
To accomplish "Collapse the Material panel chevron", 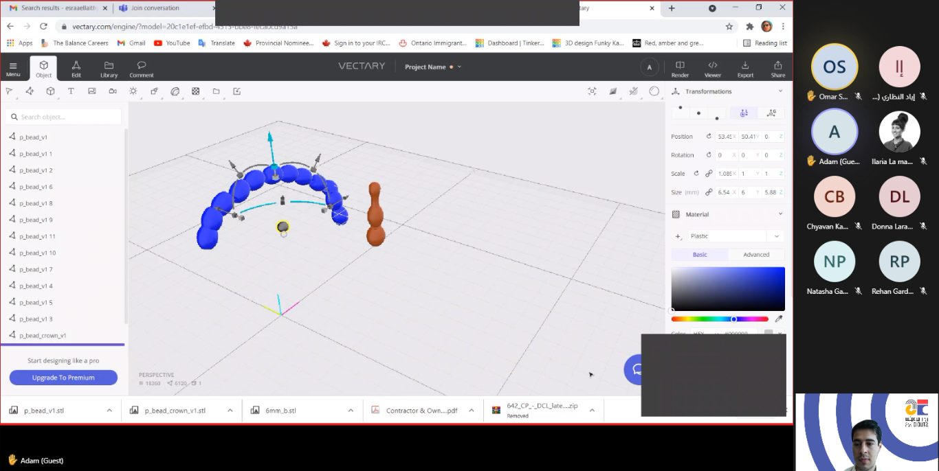I will (x=780, y=214).
